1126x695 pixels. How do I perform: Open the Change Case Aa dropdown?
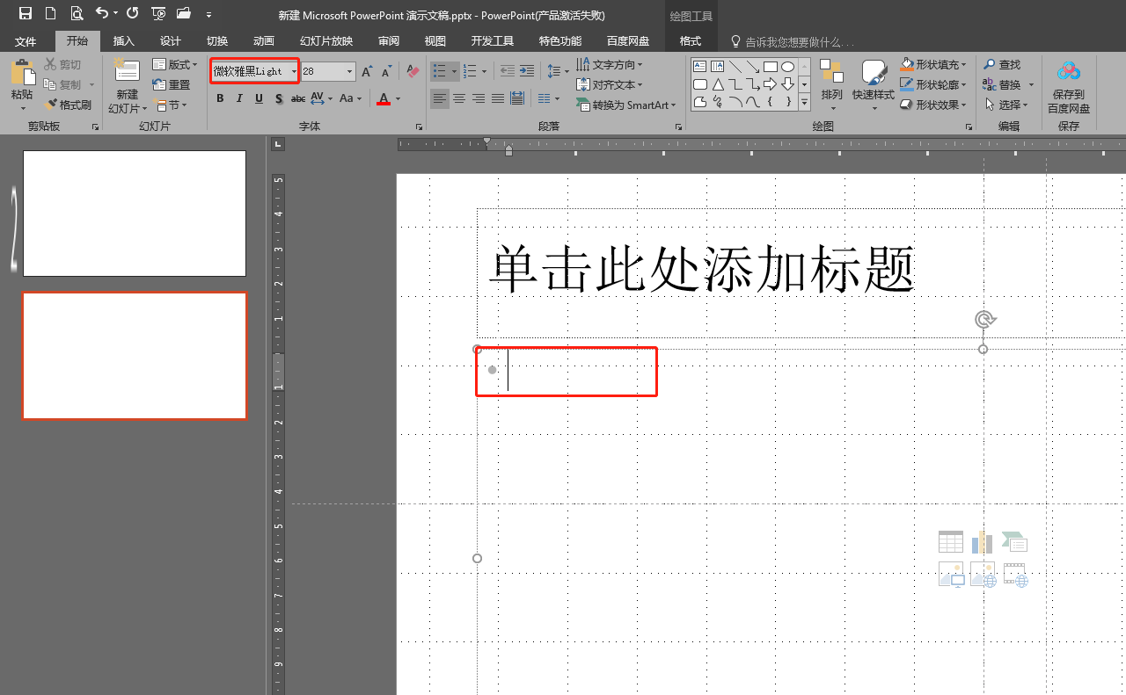pos(350,98)
